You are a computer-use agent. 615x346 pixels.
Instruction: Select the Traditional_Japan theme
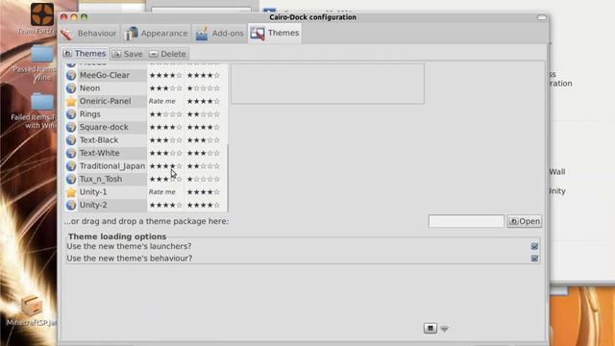pyautogui.click(x=112, y=165)
